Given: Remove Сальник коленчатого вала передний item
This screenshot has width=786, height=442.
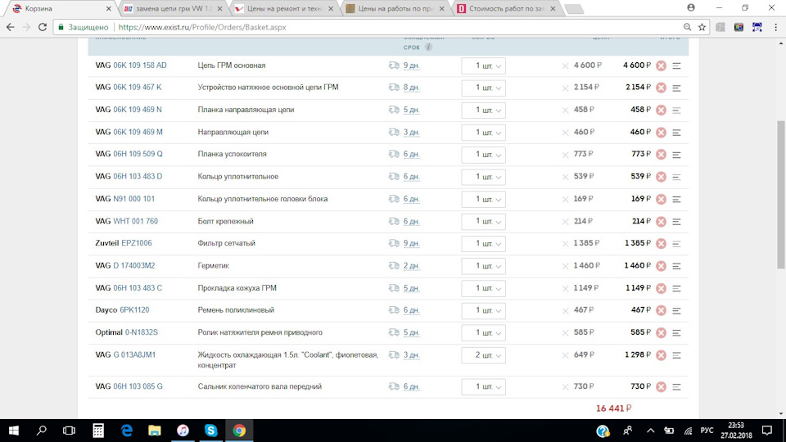Looking at the screenshot, I should pyautogui.click(x=662, y=387).
